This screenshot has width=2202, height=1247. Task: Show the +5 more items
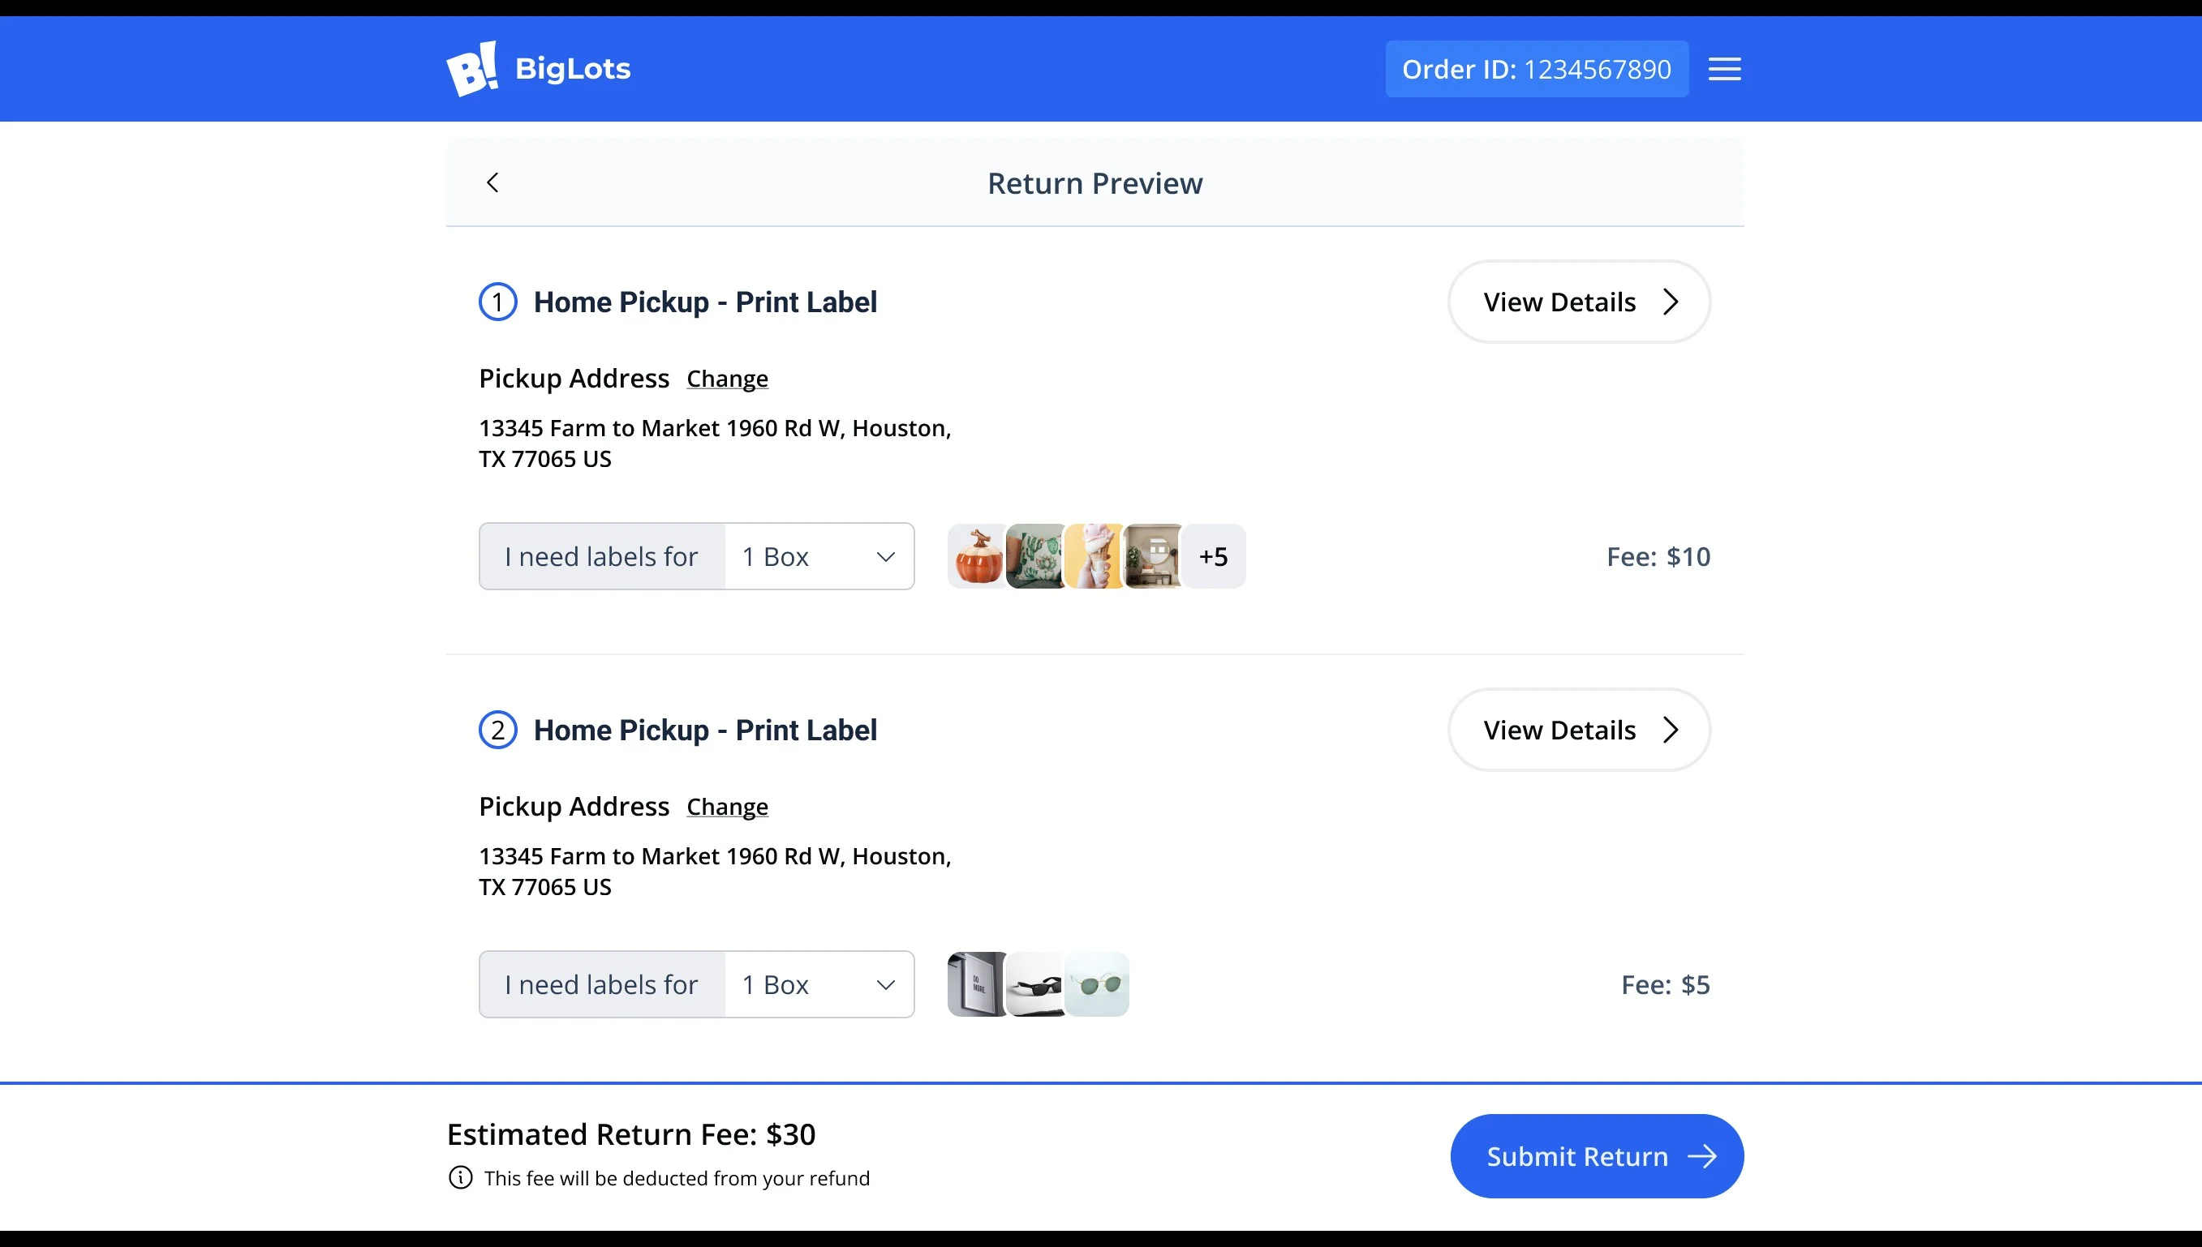coord(1213,556)
